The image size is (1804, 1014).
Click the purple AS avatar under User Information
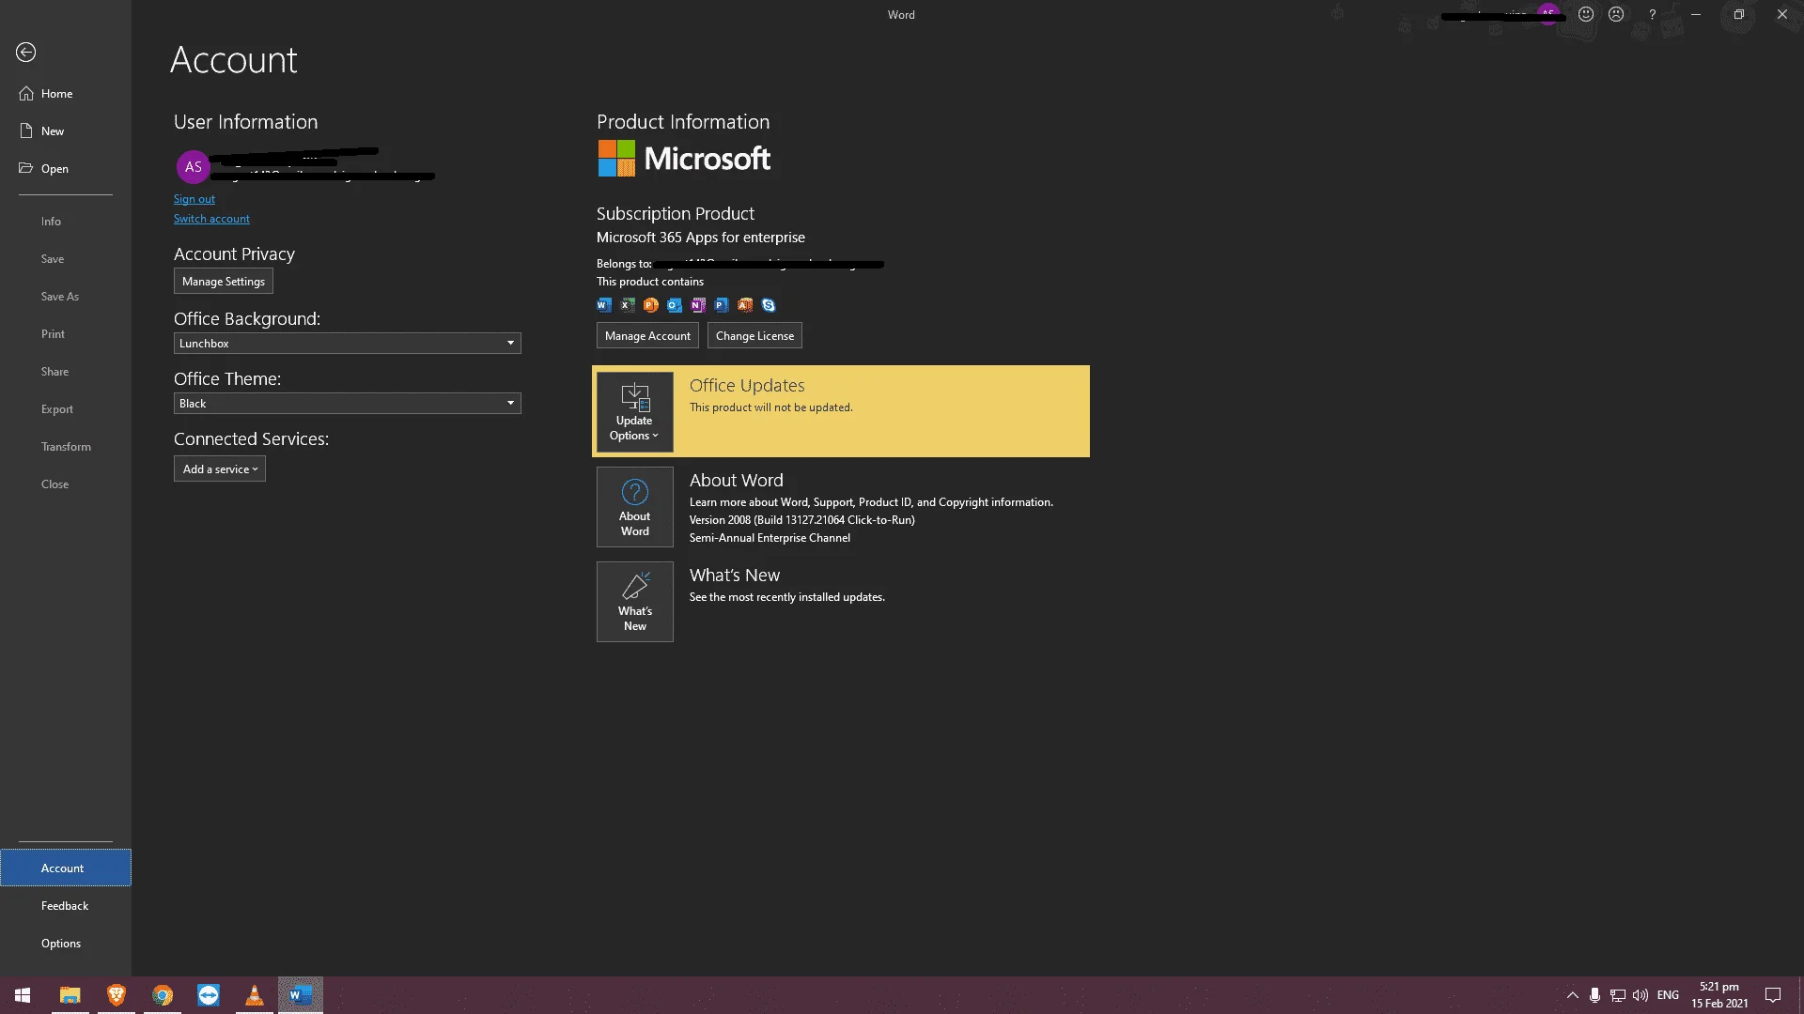[x=193, y=167]
